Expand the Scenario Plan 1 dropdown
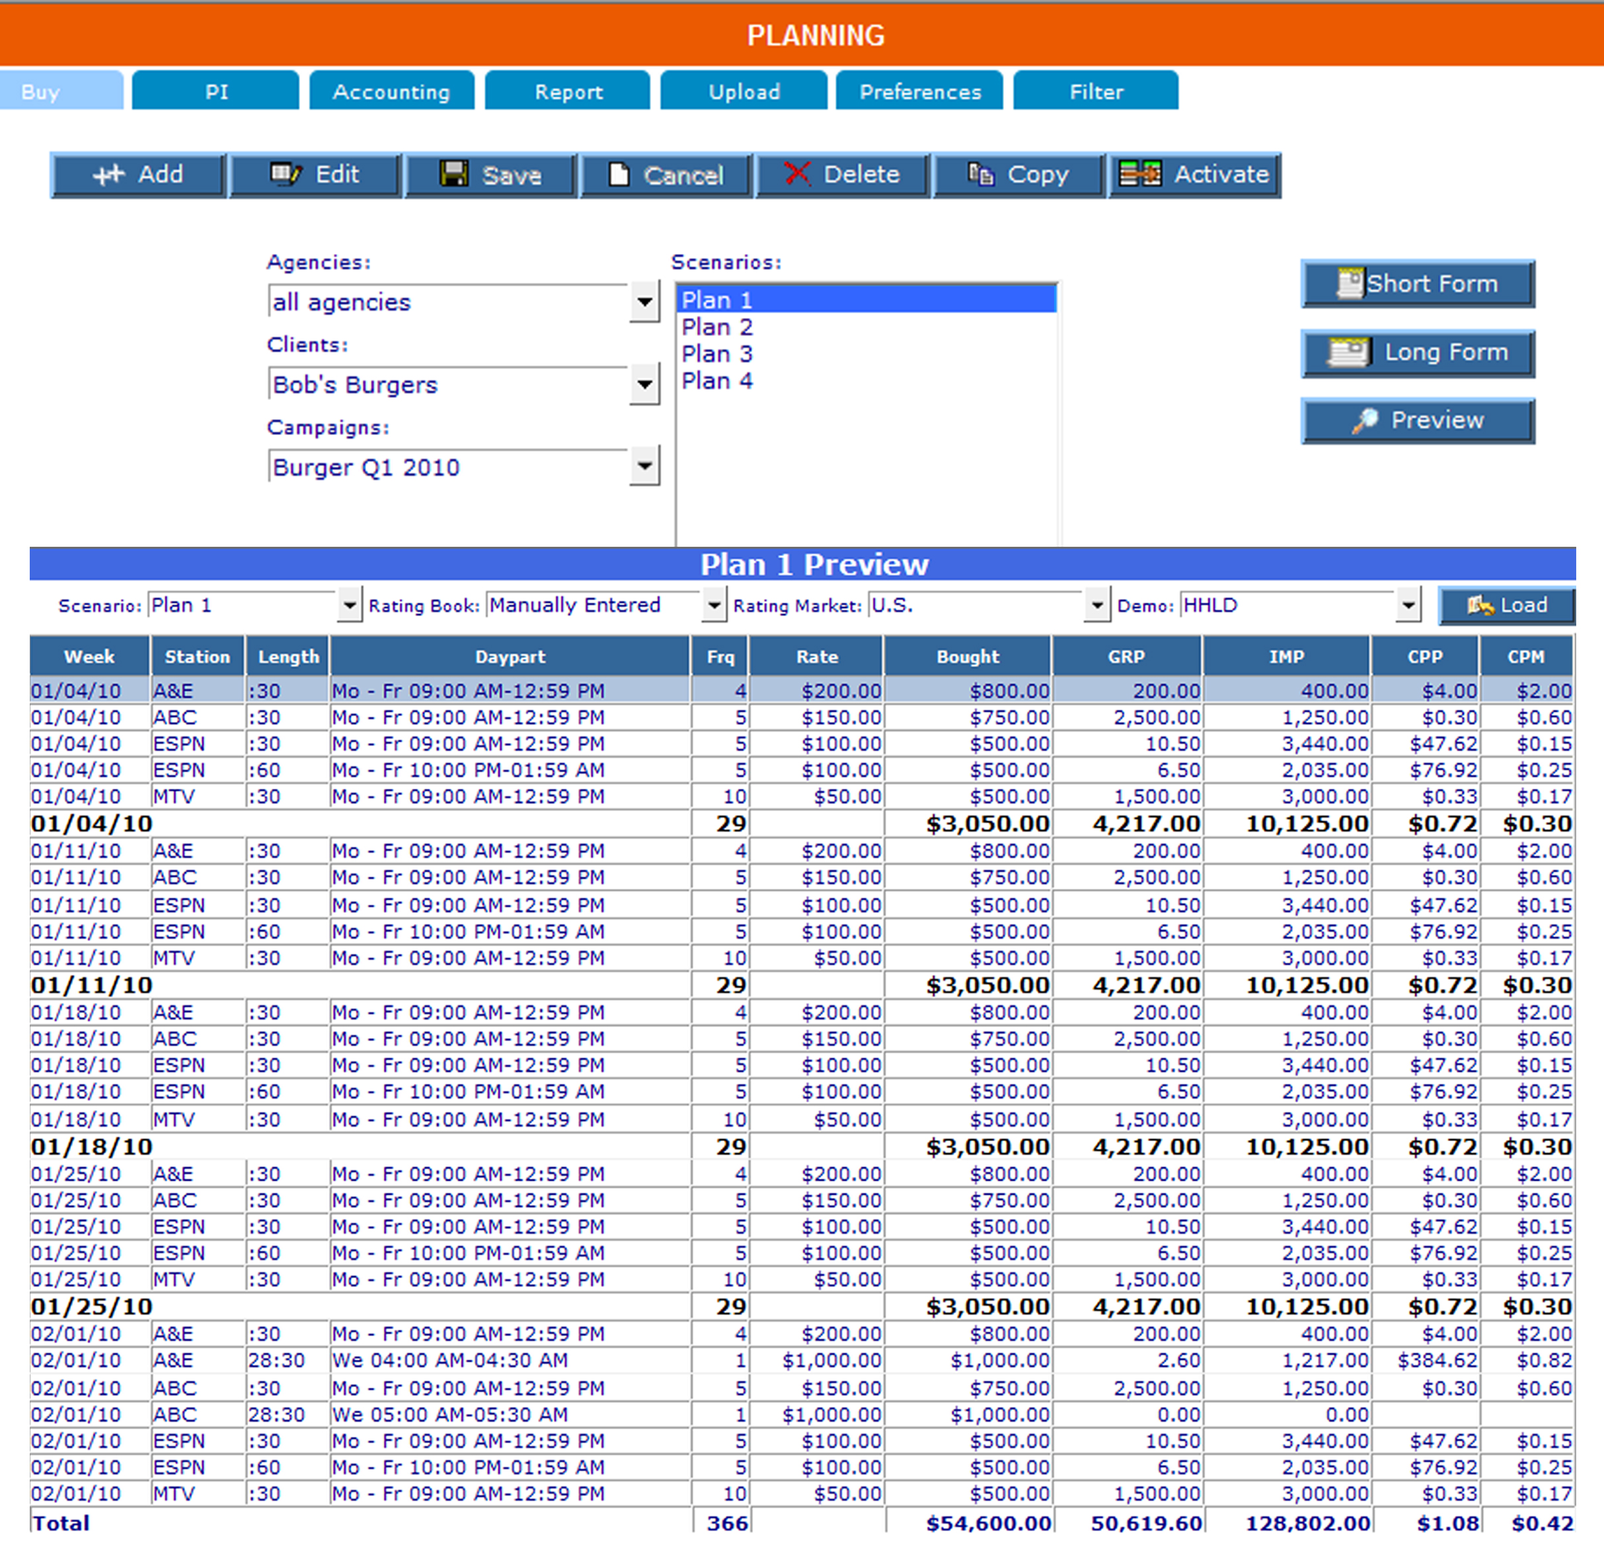 pos(350,606)
